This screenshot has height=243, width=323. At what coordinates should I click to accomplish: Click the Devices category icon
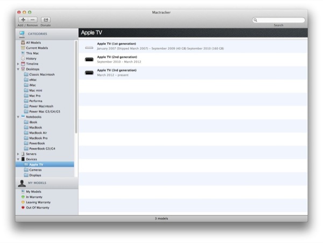click(23, 159)
